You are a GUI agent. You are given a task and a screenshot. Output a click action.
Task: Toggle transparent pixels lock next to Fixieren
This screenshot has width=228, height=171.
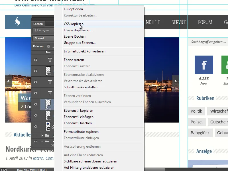pyautogui.click(x=48, y=46)
